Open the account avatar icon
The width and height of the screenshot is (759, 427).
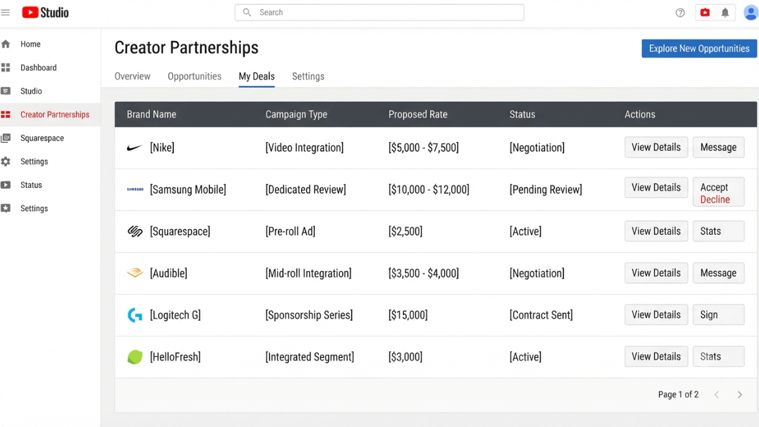click(x=750, y=13)
